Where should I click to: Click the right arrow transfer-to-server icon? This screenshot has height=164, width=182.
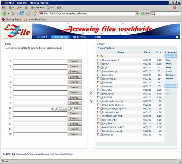(91, 102)
